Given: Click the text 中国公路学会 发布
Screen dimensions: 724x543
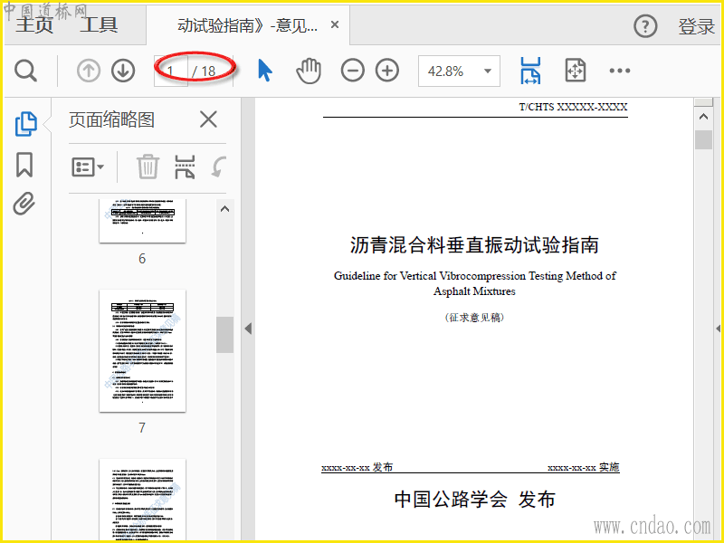Looking at the screenshot, I should [x=474, y=500].
